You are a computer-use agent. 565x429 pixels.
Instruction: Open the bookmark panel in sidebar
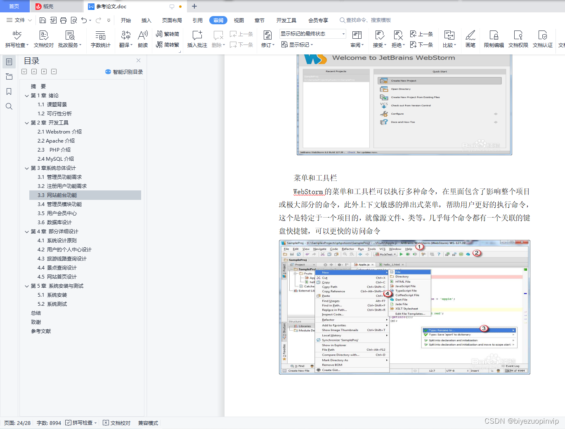pos(9,91)
